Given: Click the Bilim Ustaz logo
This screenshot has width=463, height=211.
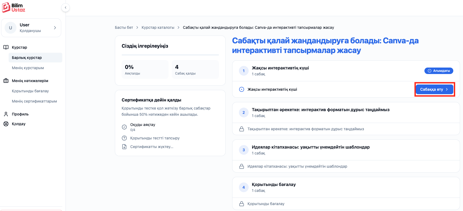Looking at the screenshot, I should [14, 8].
